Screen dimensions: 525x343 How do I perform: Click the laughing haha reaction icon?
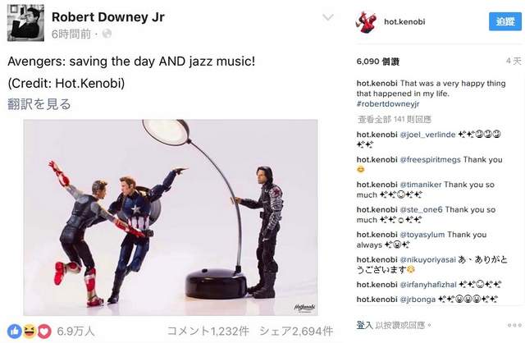(30, 332)
